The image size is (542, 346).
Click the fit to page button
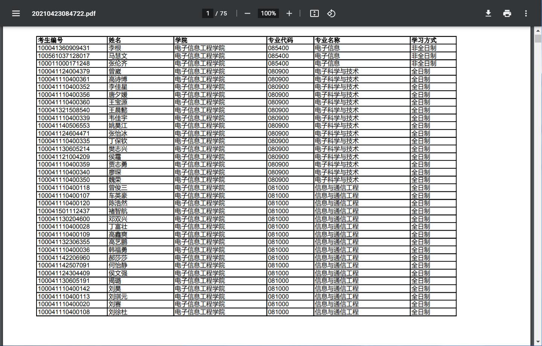314,14
